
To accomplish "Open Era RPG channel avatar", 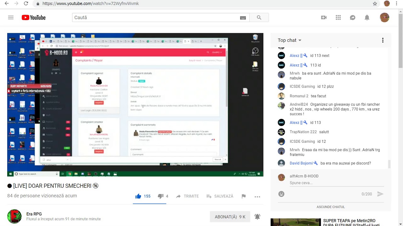I will tap(14, 217).
